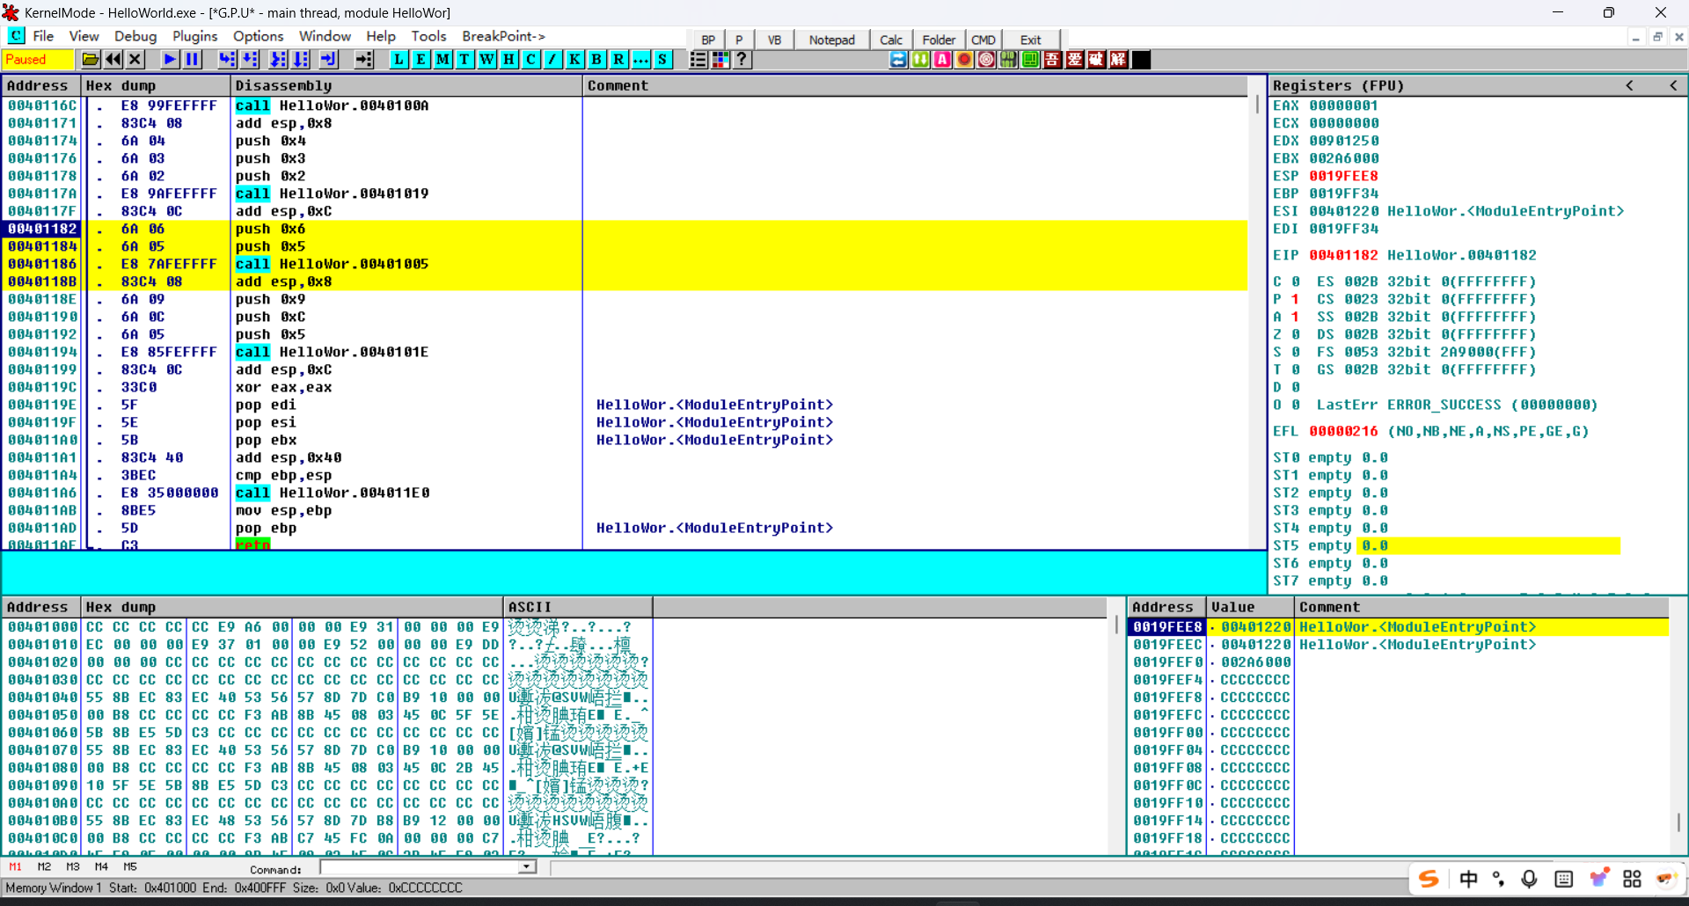Click the Help question mark icon
The image size is (1689, 906).
(x=742, y=60)
